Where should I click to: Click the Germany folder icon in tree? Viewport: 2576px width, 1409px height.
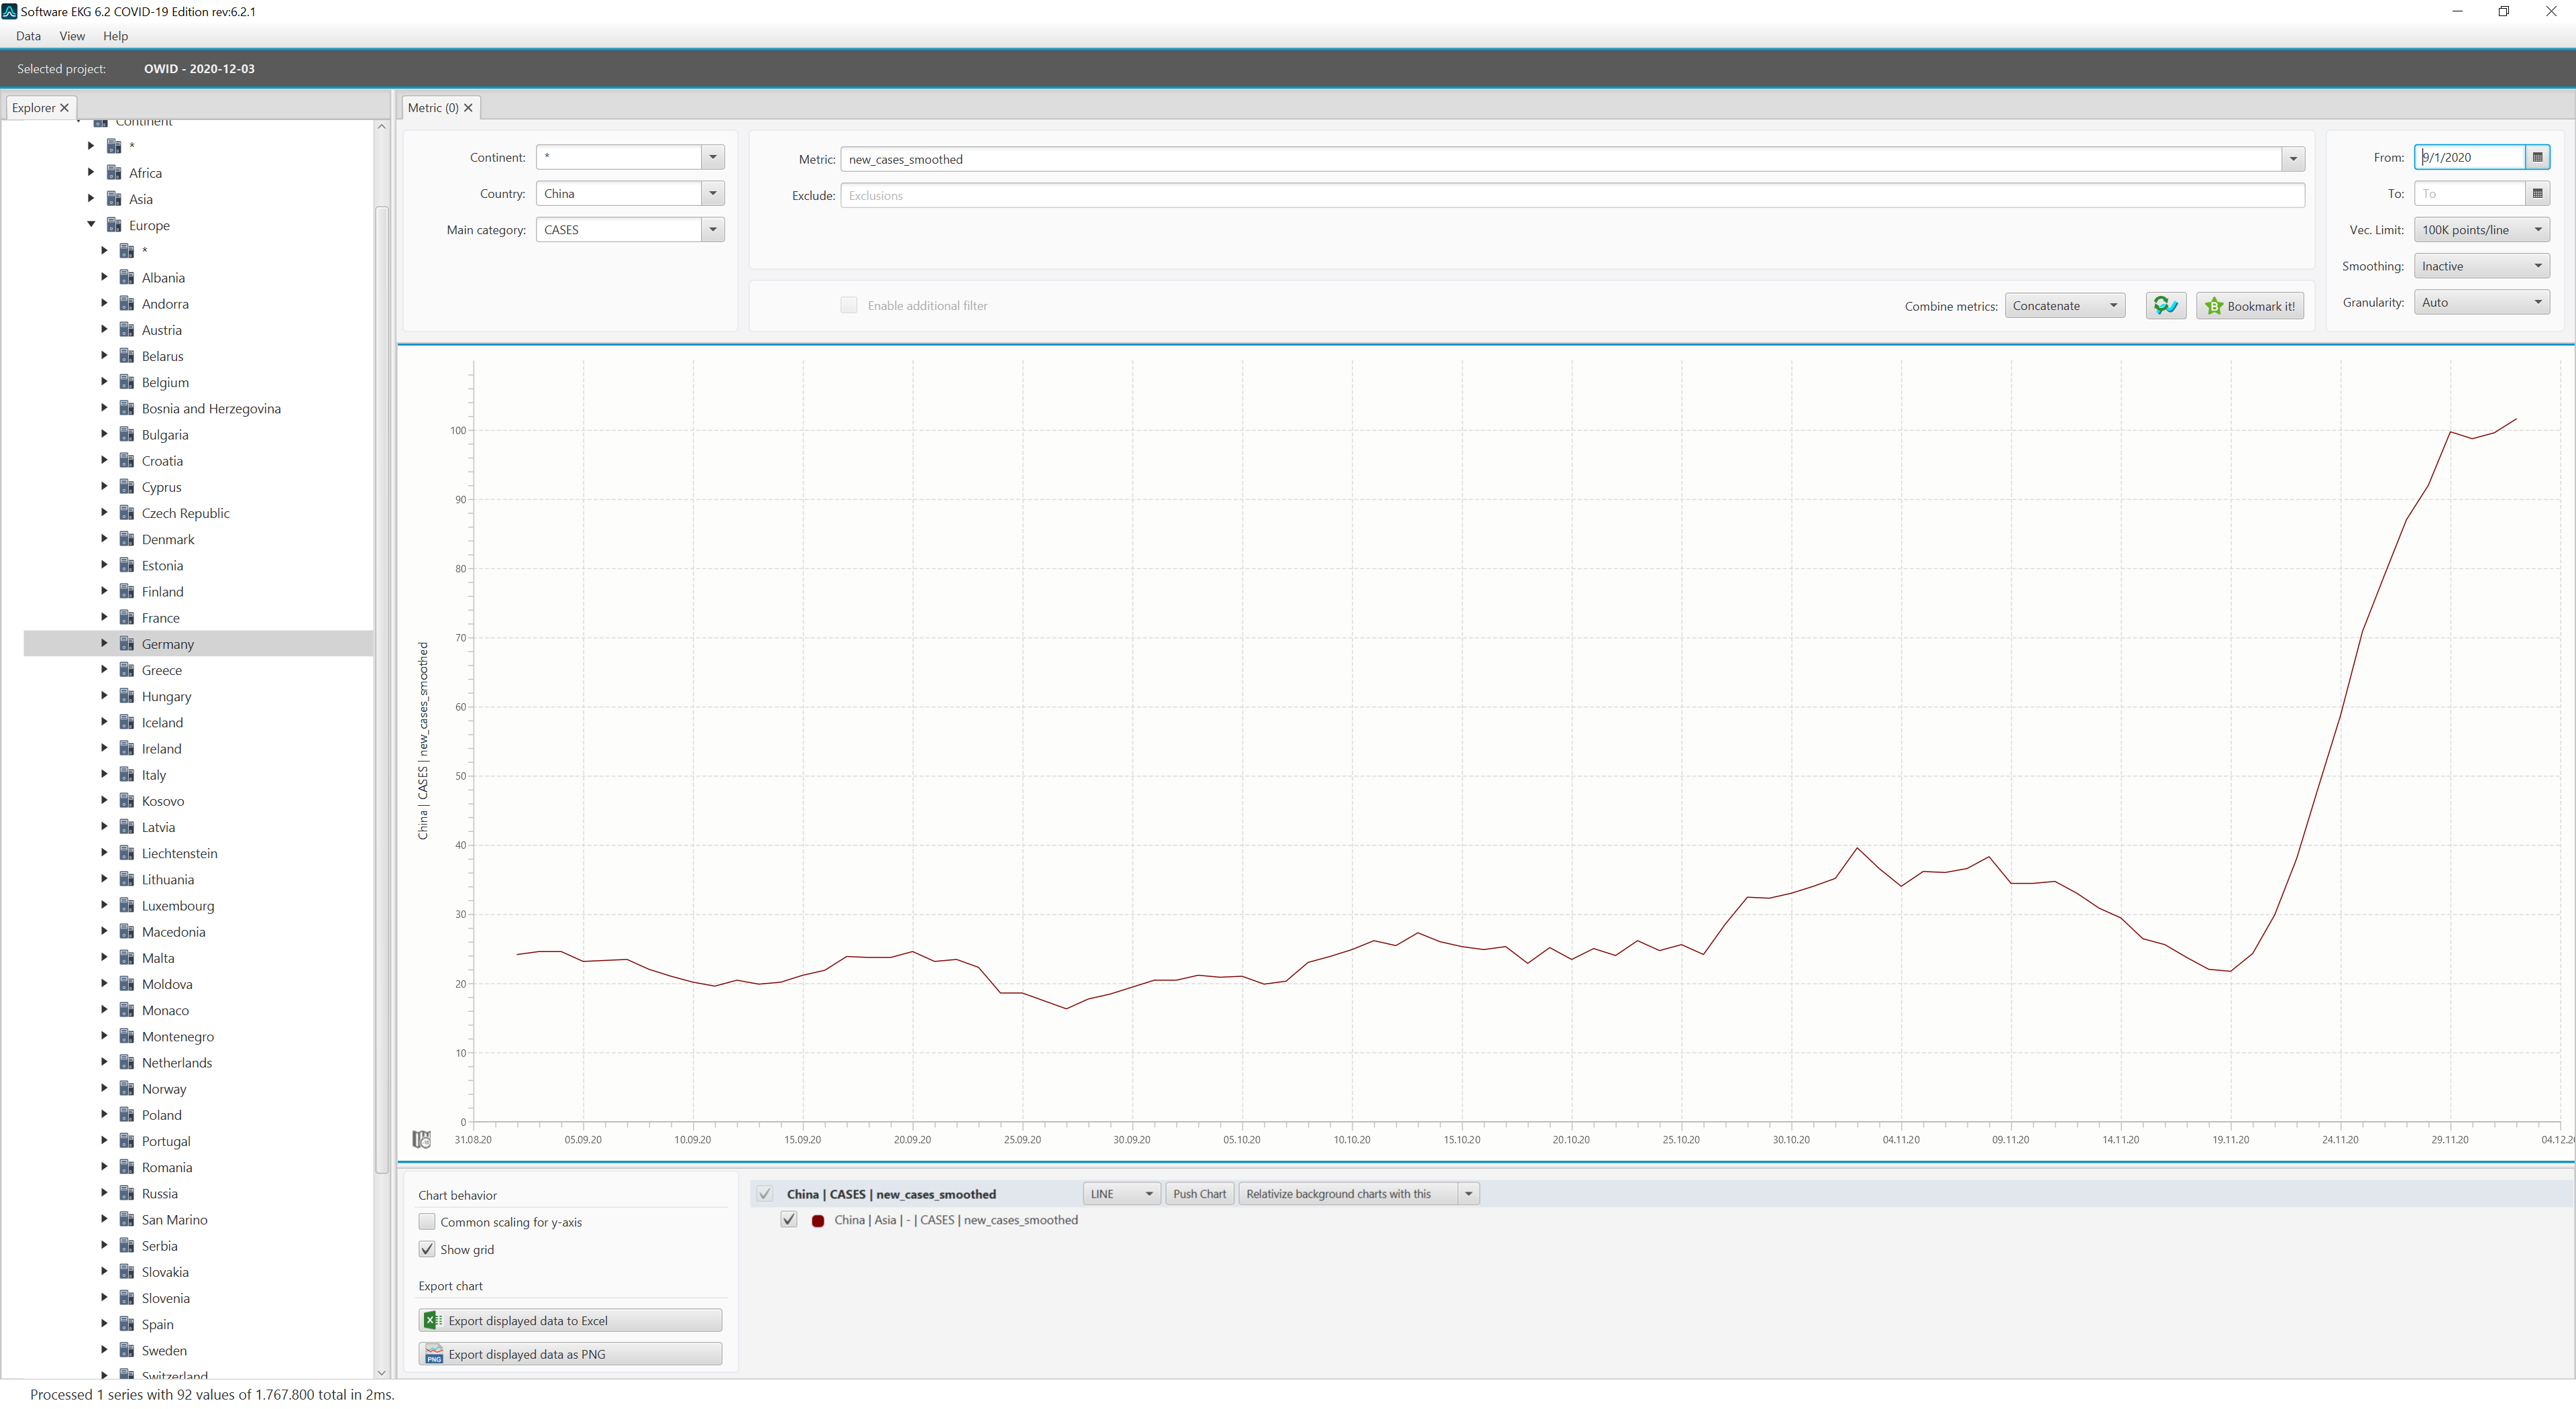(x=127, y=643)
